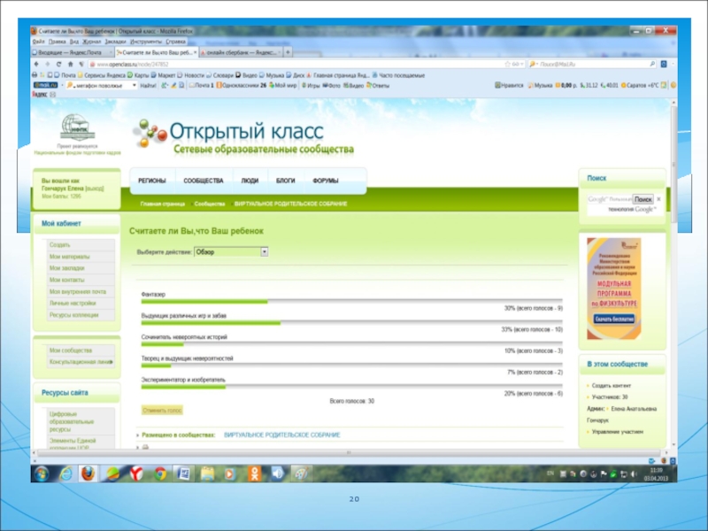
Task: Click the browser Back arrow button
Action: click(36, 64)
